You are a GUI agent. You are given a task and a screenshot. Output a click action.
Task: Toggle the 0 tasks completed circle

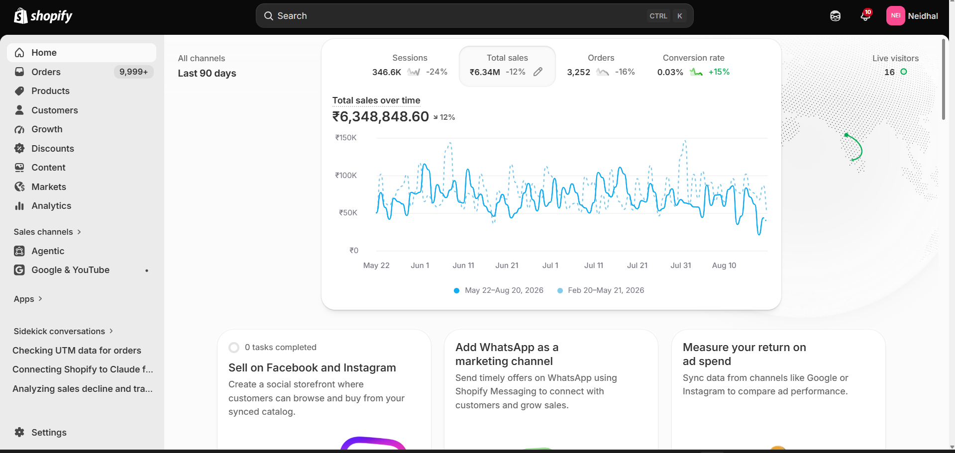[x=234, y=348]
